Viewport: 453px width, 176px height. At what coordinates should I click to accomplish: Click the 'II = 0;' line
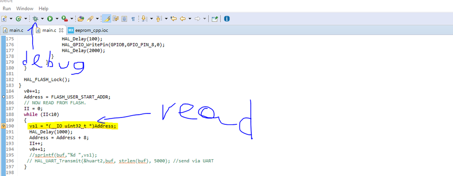tap(33, 109)
